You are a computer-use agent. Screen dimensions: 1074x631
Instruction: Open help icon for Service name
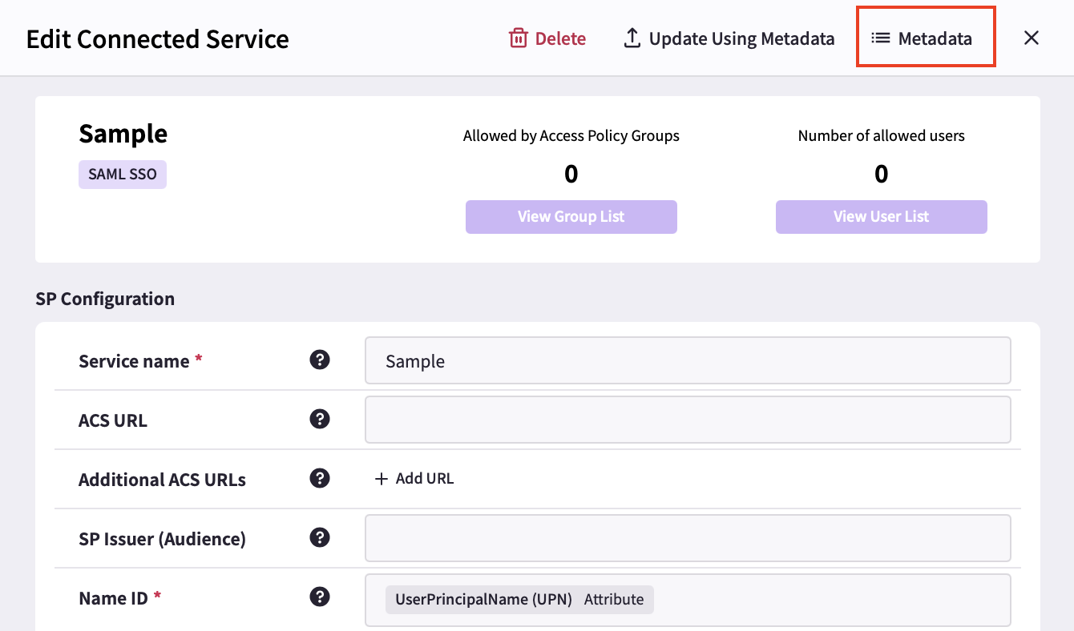click(x=320, y=360)
